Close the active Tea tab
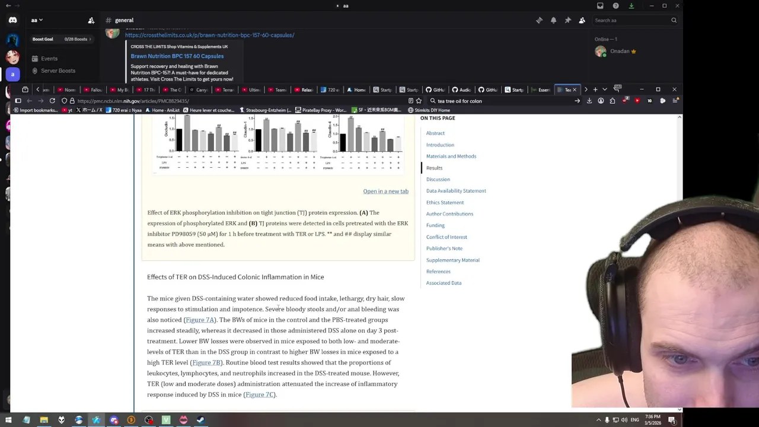The height and width of the screenshot is (427, 759). pos(574,90)
